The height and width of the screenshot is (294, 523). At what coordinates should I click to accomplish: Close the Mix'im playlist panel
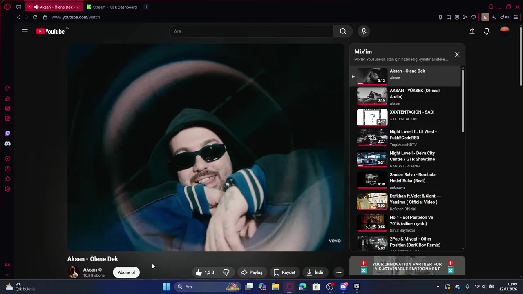click(x=457, y=54)
